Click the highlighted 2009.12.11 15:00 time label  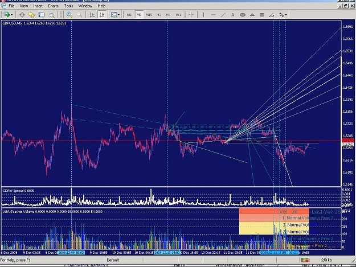(273, 252)
